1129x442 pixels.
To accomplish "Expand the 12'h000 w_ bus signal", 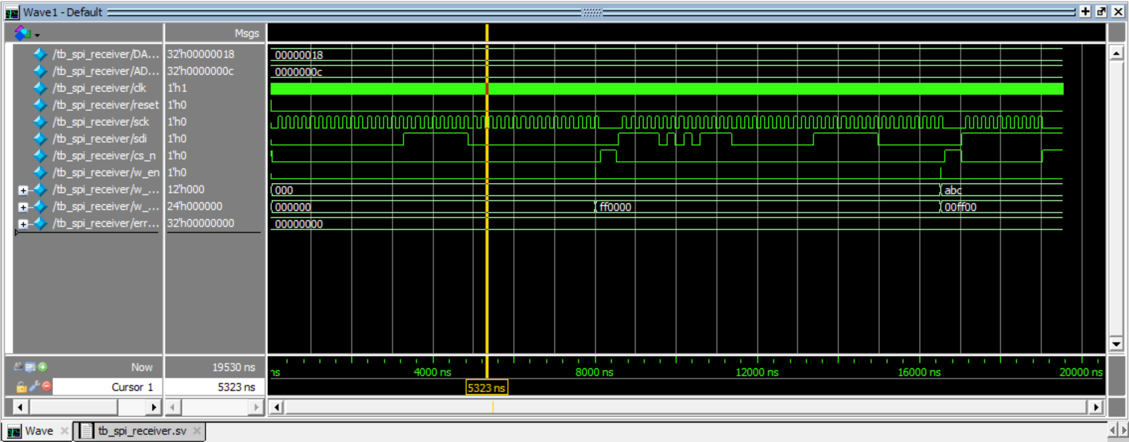I will [x=23, y=190].
